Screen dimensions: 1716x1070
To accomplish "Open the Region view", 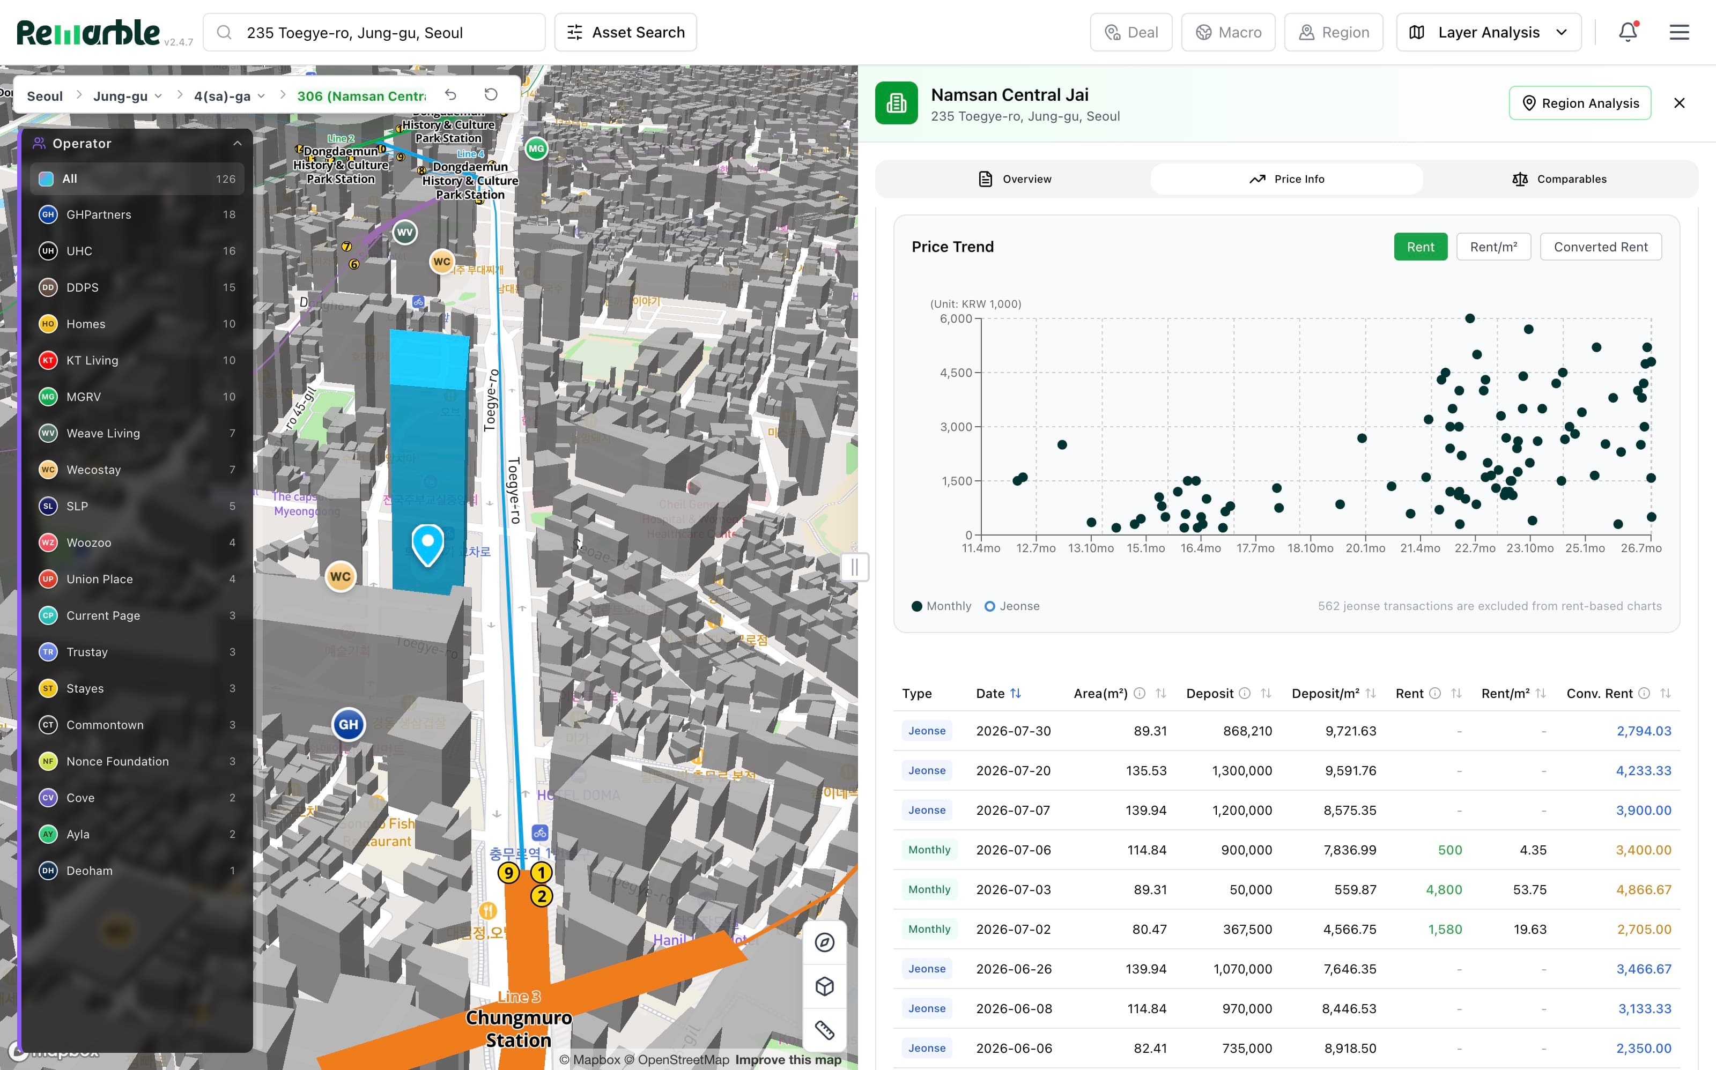I will pos(1334,32).
